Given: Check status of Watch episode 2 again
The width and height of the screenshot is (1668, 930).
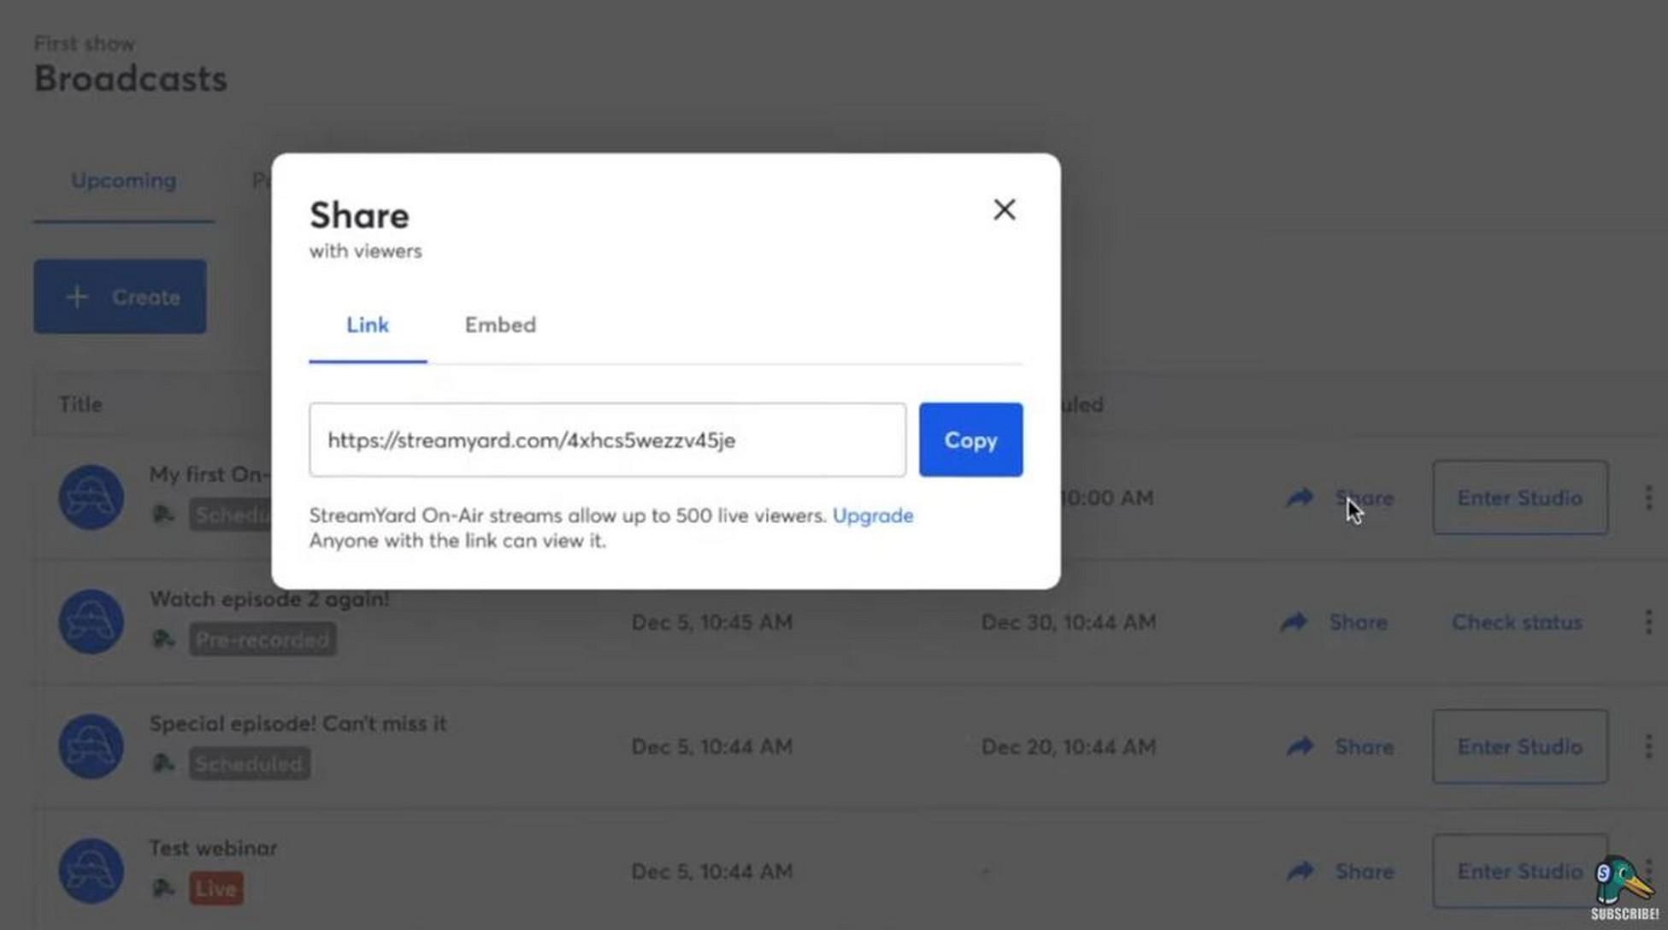Looking at the screenshot, I should [1517, 622].
